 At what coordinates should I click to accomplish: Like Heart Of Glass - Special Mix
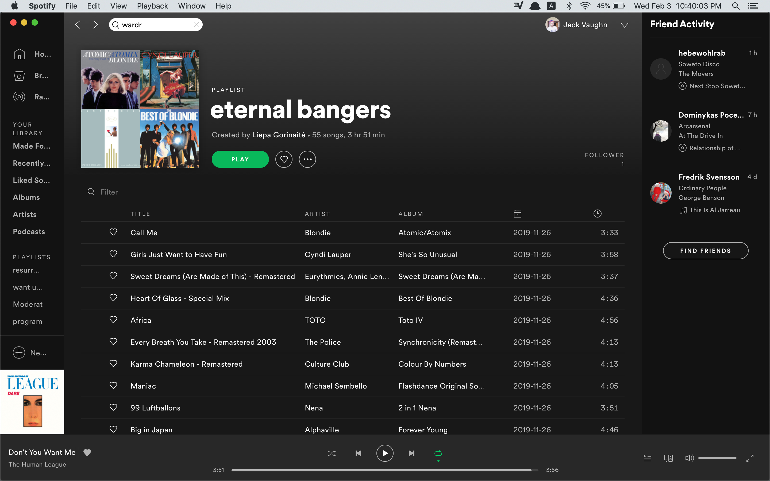click(113, 298)
